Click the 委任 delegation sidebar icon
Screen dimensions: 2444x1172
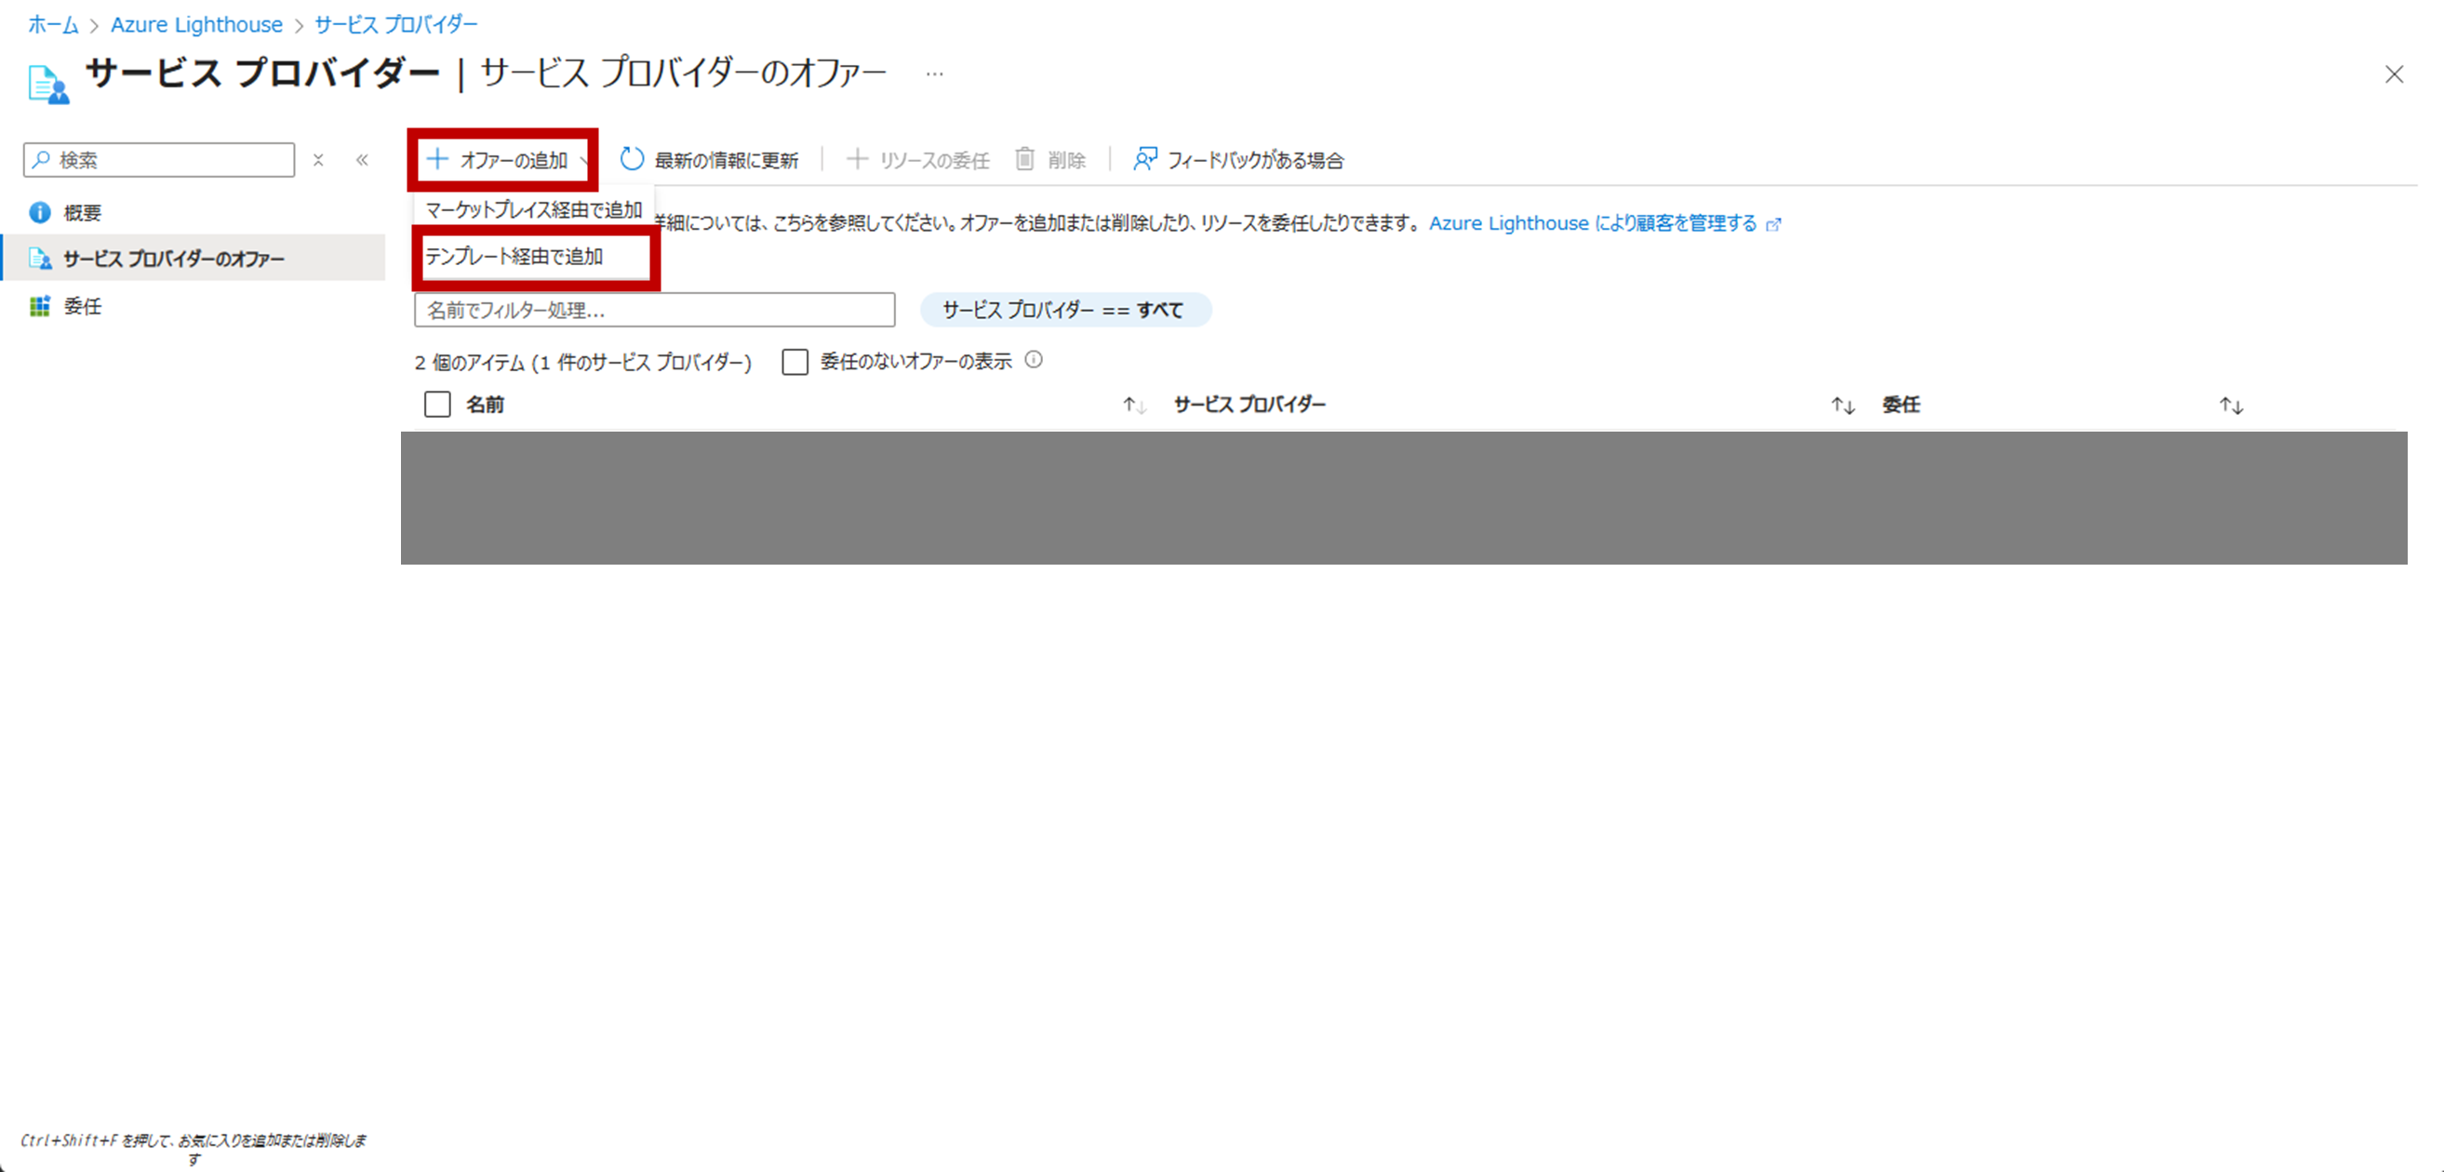39,305
